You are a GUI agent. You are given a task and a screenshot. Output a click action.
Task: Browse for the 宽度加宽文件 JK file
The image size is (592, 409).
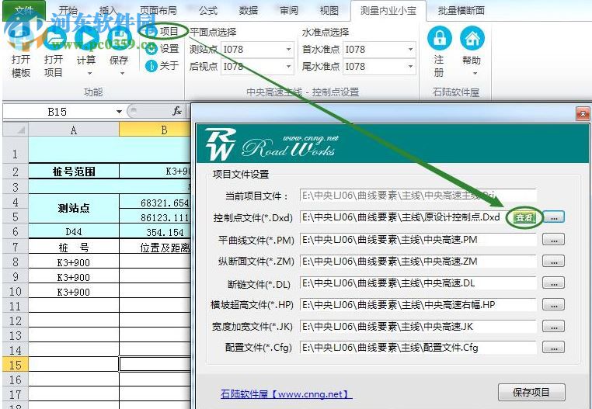click(553, 327)
